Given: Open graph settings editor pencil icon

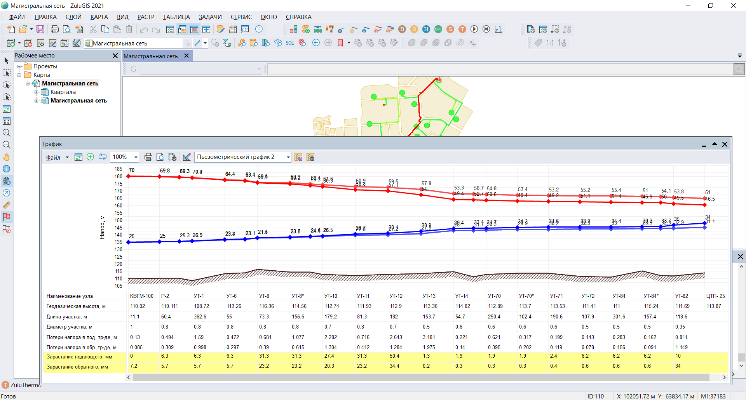Looking at the screenshot, I should pos(186,157).
